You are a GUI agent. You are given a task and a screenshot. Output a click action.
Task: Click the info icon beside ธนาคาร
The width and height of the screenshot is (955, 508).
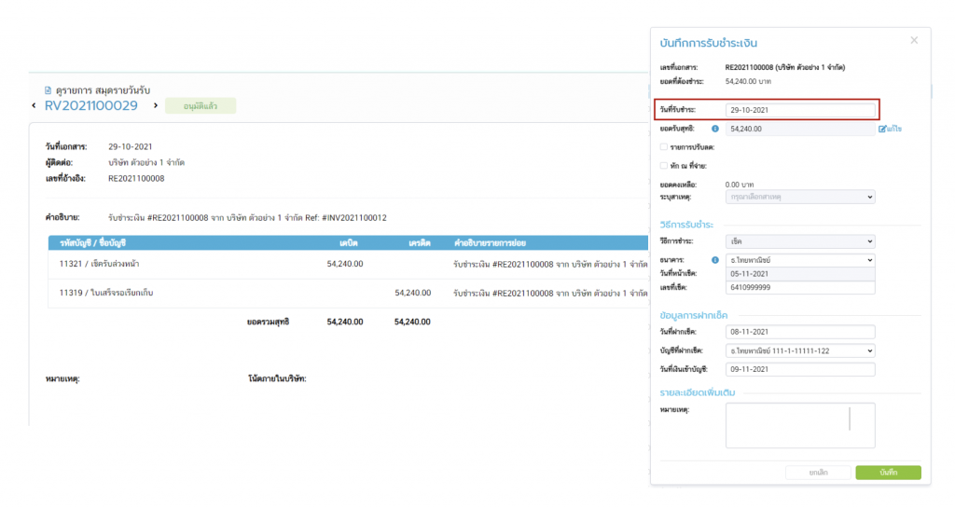pyautogui.click(x=715, y=260)
